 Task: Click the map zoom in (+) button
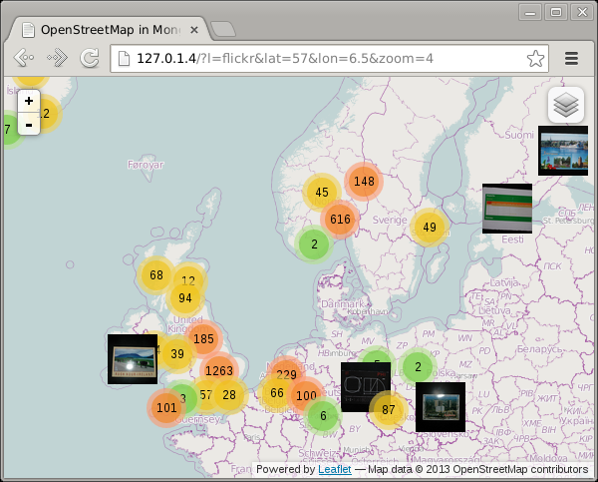pos(29,101)
